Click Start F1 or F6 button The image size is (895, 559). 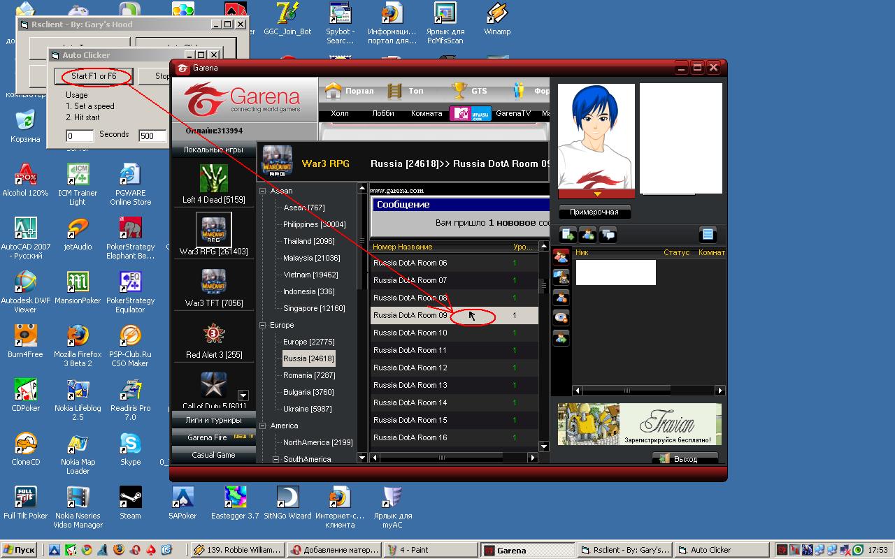[x=94, y=76]
